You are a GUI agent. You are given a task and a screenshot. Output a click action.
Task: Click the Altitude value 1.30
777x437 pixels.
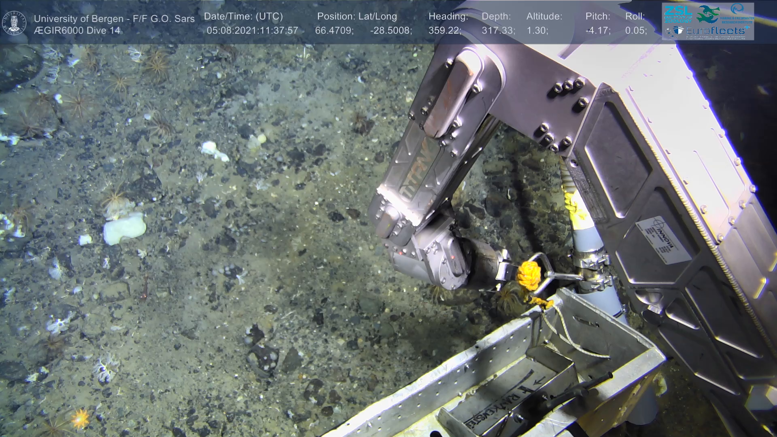(537, 31)
